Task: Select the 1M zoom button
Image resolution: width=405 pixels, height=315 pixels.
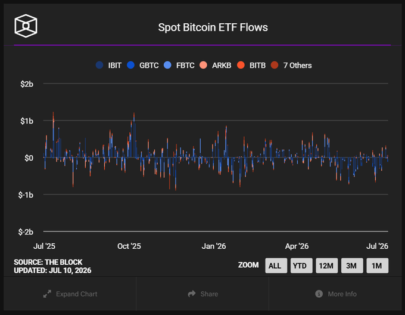Action: 378,265
